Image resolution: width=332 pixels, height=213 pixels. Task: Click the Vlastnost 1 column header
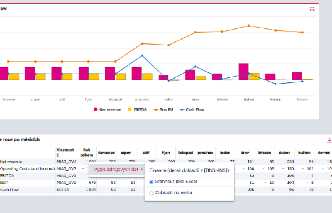point(65,152)
